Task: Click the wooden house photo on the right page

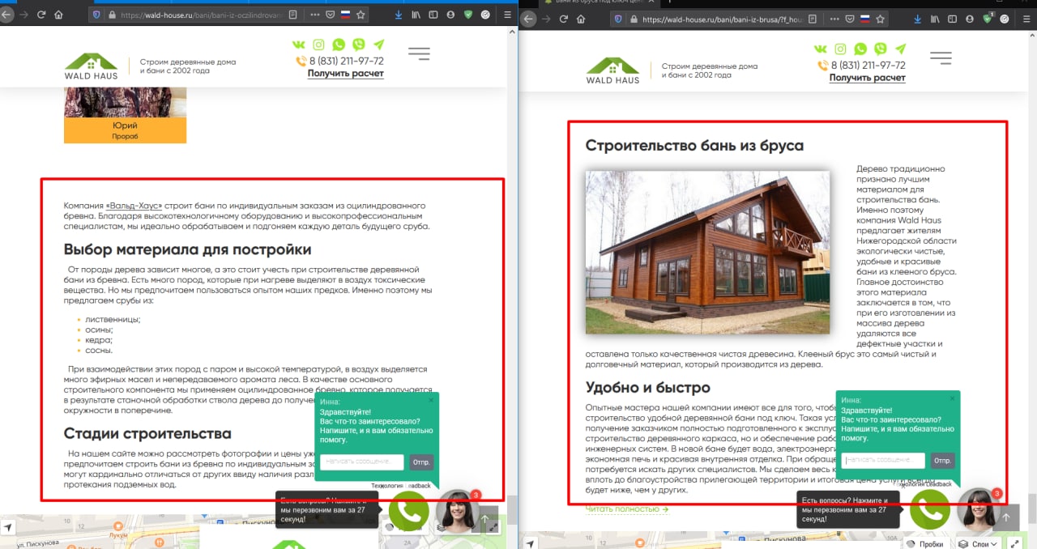Action: click(707, 252)
